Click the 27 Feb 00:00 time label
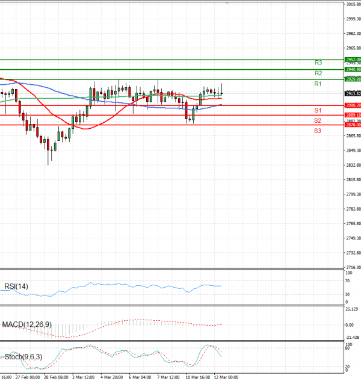361x381 pixels. click(x=28, y=377)
